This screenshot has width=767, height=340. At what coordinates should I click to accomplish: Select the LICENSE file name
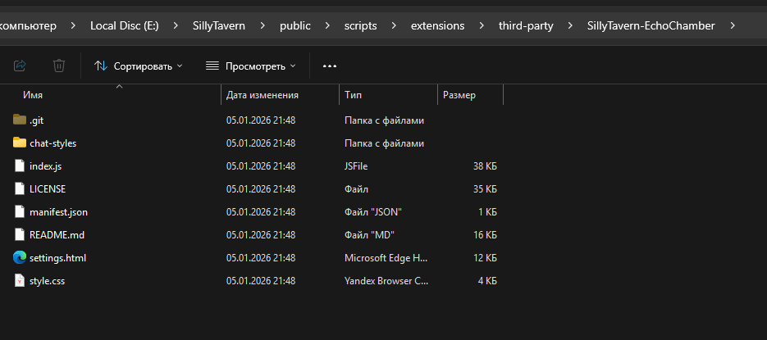pos(47,188)
